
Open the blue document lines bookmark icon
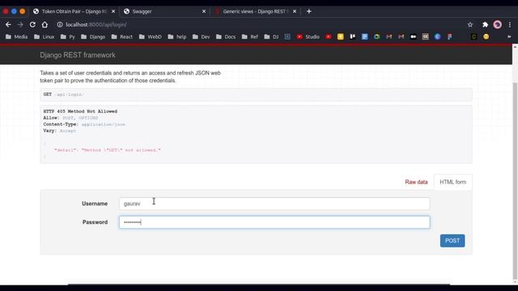tap(365, 36)
